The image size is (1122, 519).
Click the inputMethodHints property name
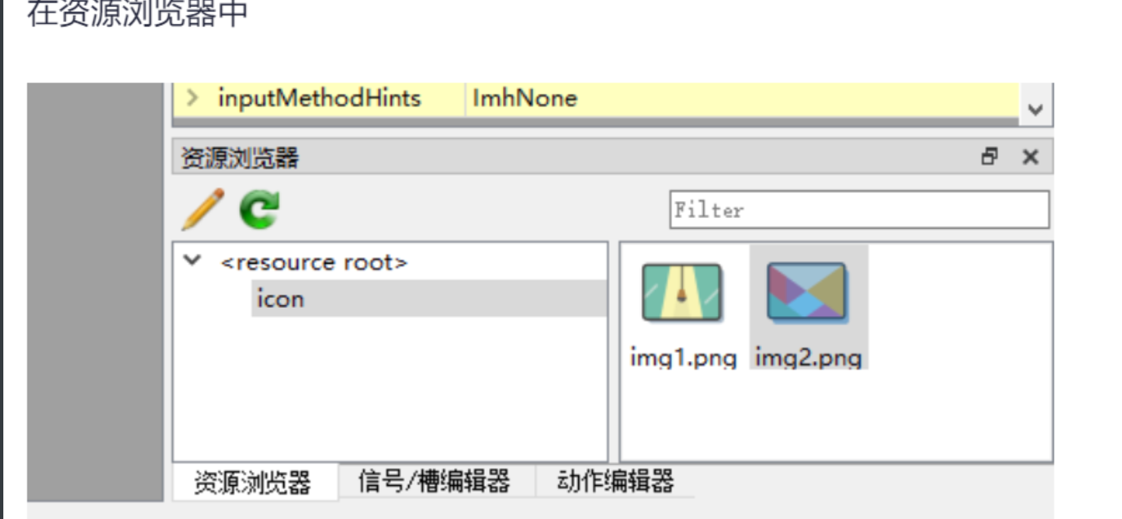pos(319,98)
